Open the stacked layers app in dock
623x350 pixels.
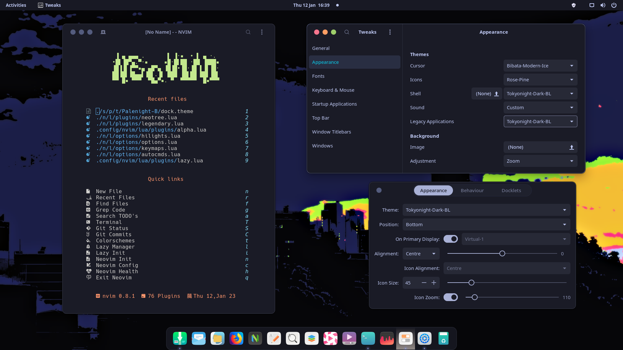coord(311,339)
